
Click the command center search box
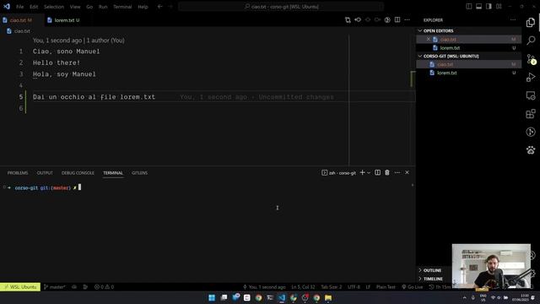(281, 7)
